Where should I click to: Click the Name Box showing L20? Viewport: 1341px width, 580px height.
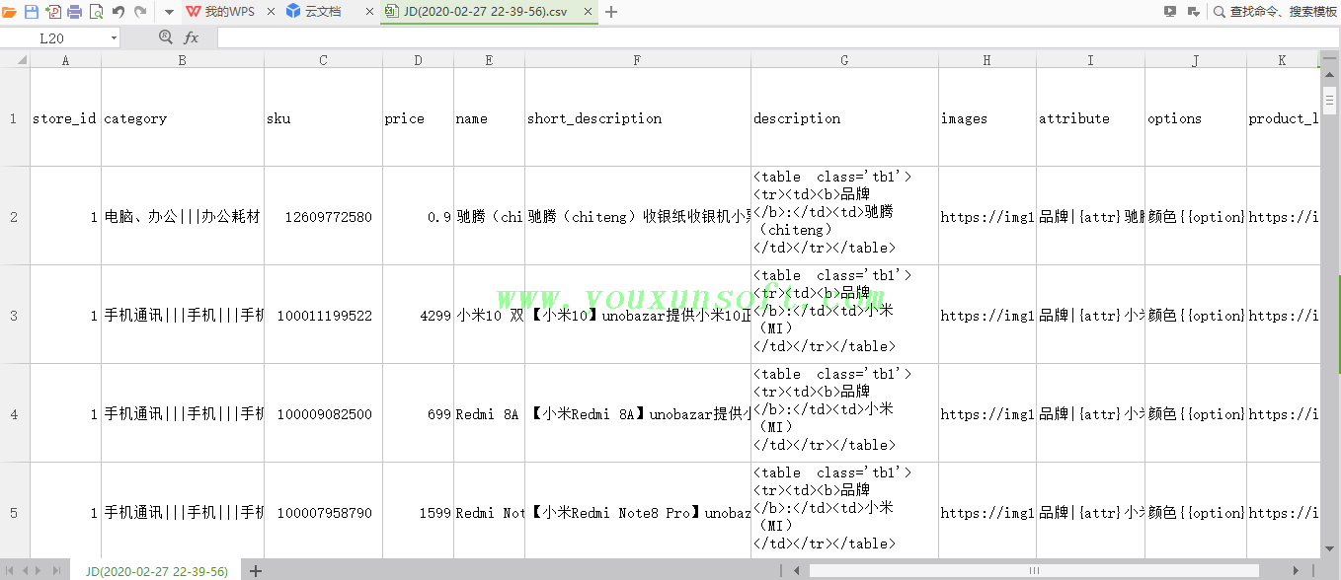(x=52, y=37)
